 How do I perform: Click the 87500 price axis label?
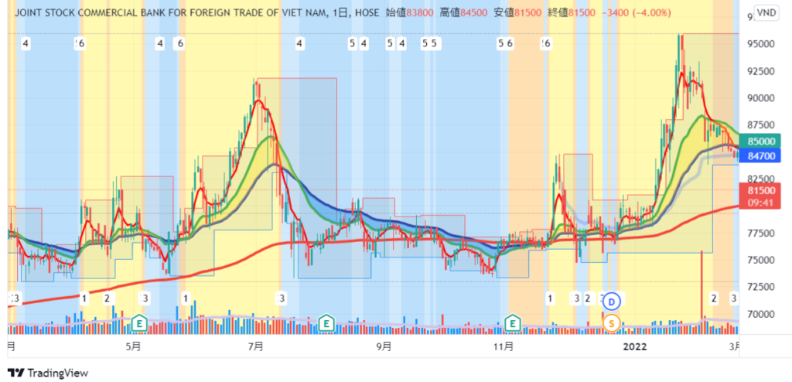762,124
